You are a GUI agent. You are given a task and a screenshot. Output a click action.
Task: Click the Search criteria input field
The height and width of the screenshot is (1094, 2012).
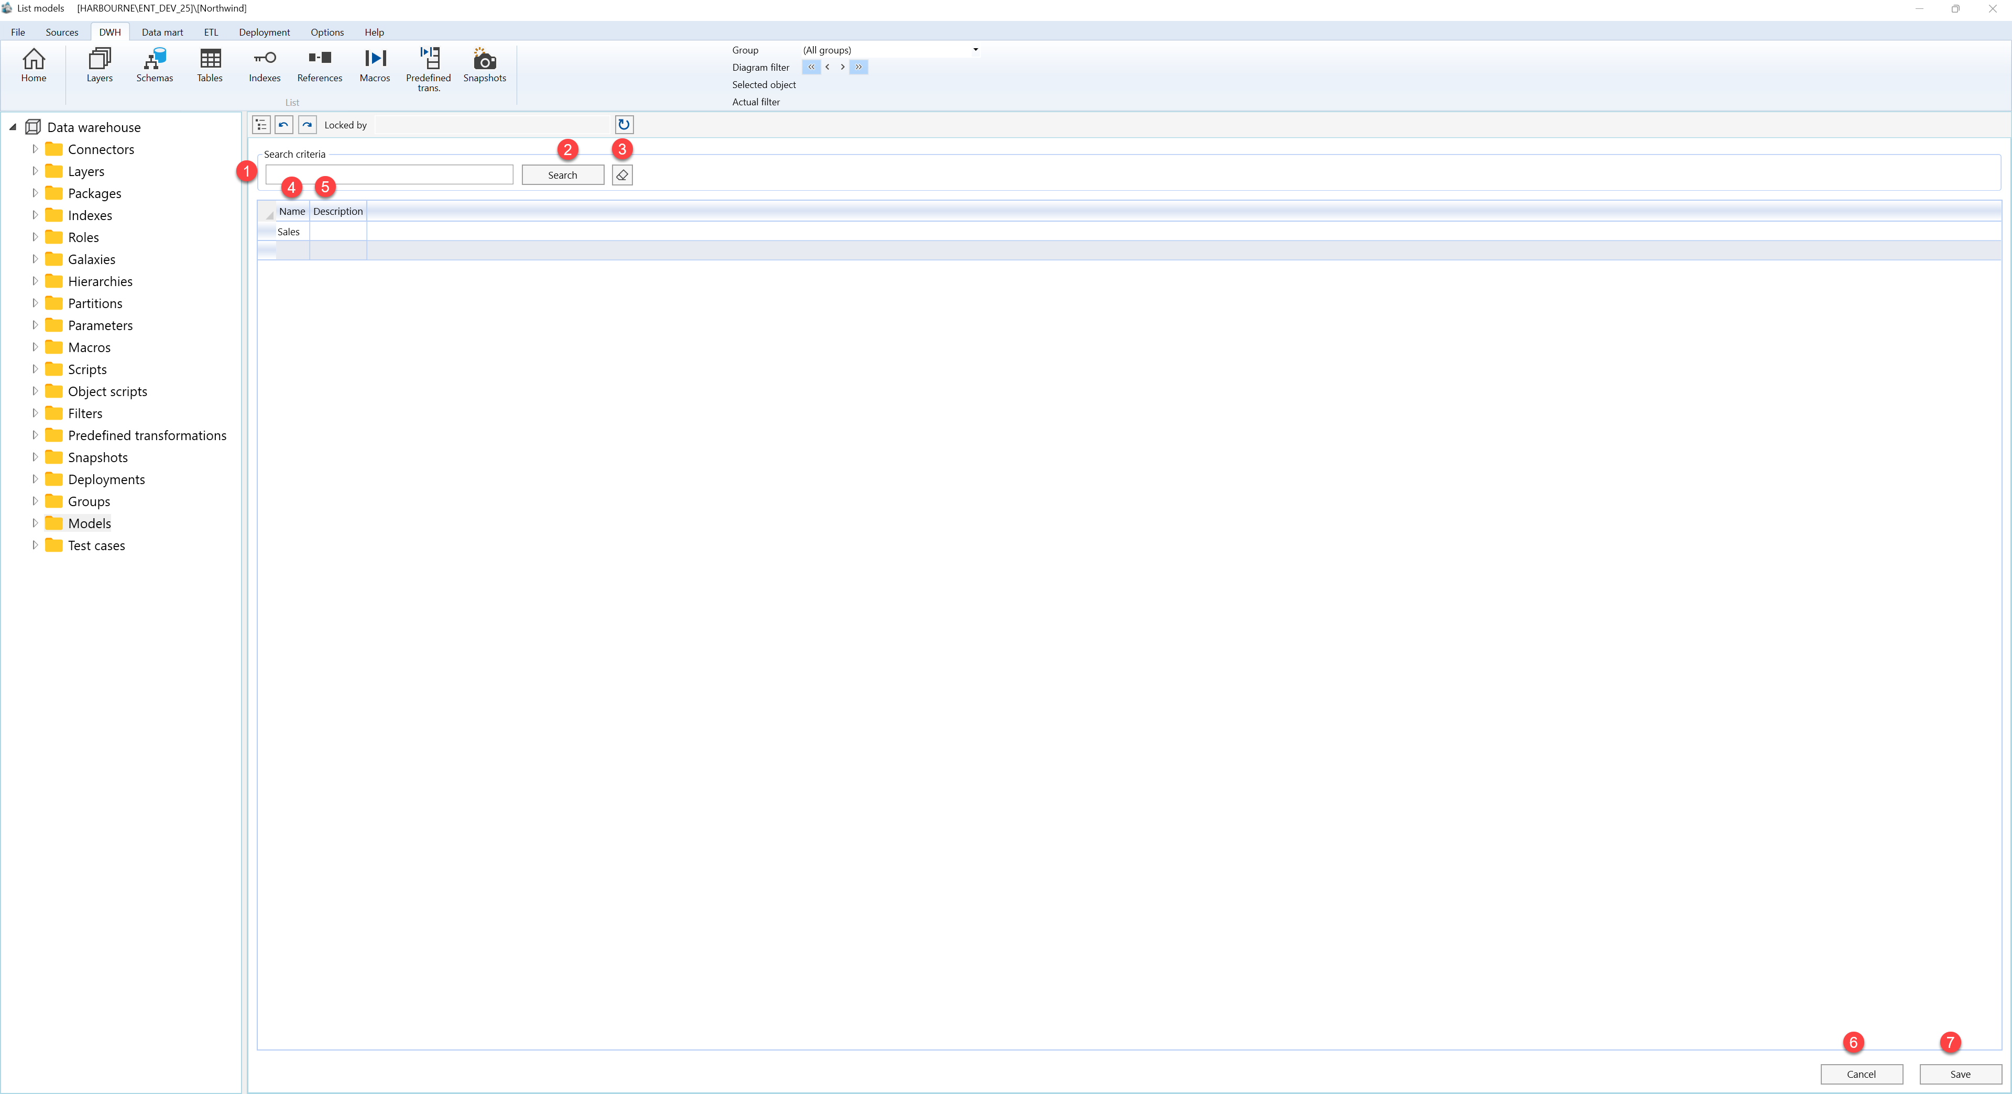[x=389, y=175]
